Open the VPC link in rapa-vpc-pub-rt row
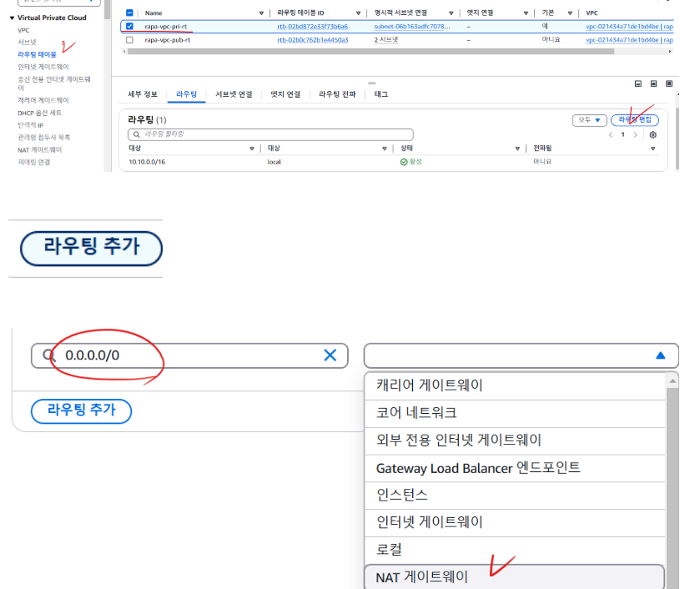680x589 pixels. tap(629, 40)
